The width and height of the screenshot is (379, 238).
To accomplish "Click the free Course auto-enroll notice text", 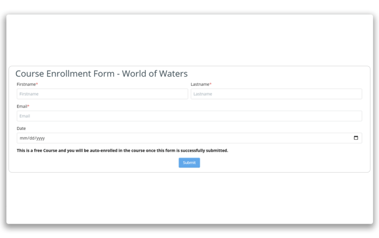I will [122, 151].
